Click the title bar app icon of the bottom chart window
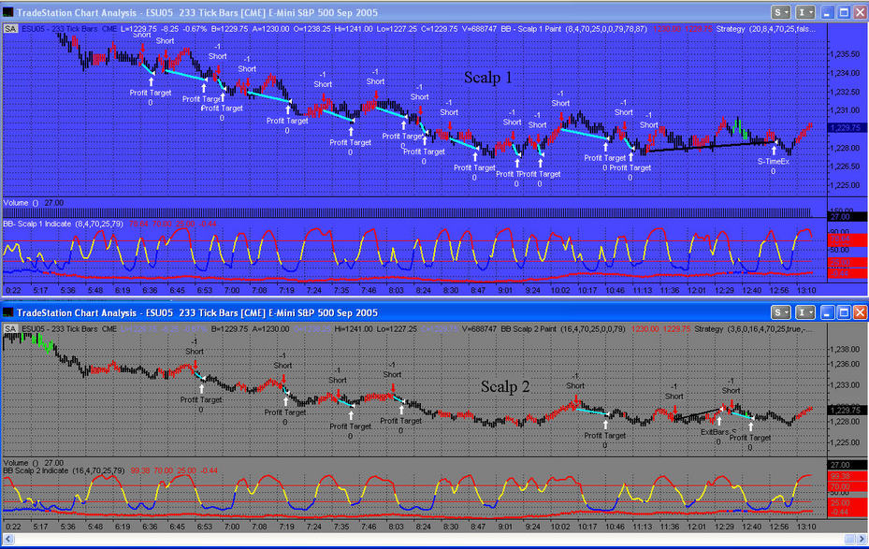Viewport: 869px width, 549px height. coord(7,312)
